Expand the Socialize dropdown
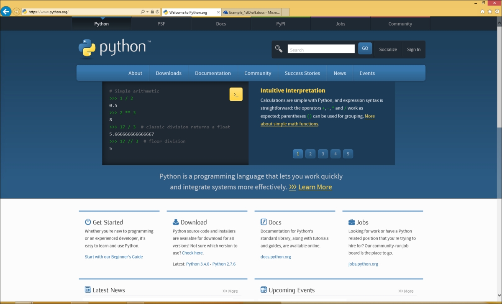Viewport: 502px width, 304px height. tap(388, 49)
